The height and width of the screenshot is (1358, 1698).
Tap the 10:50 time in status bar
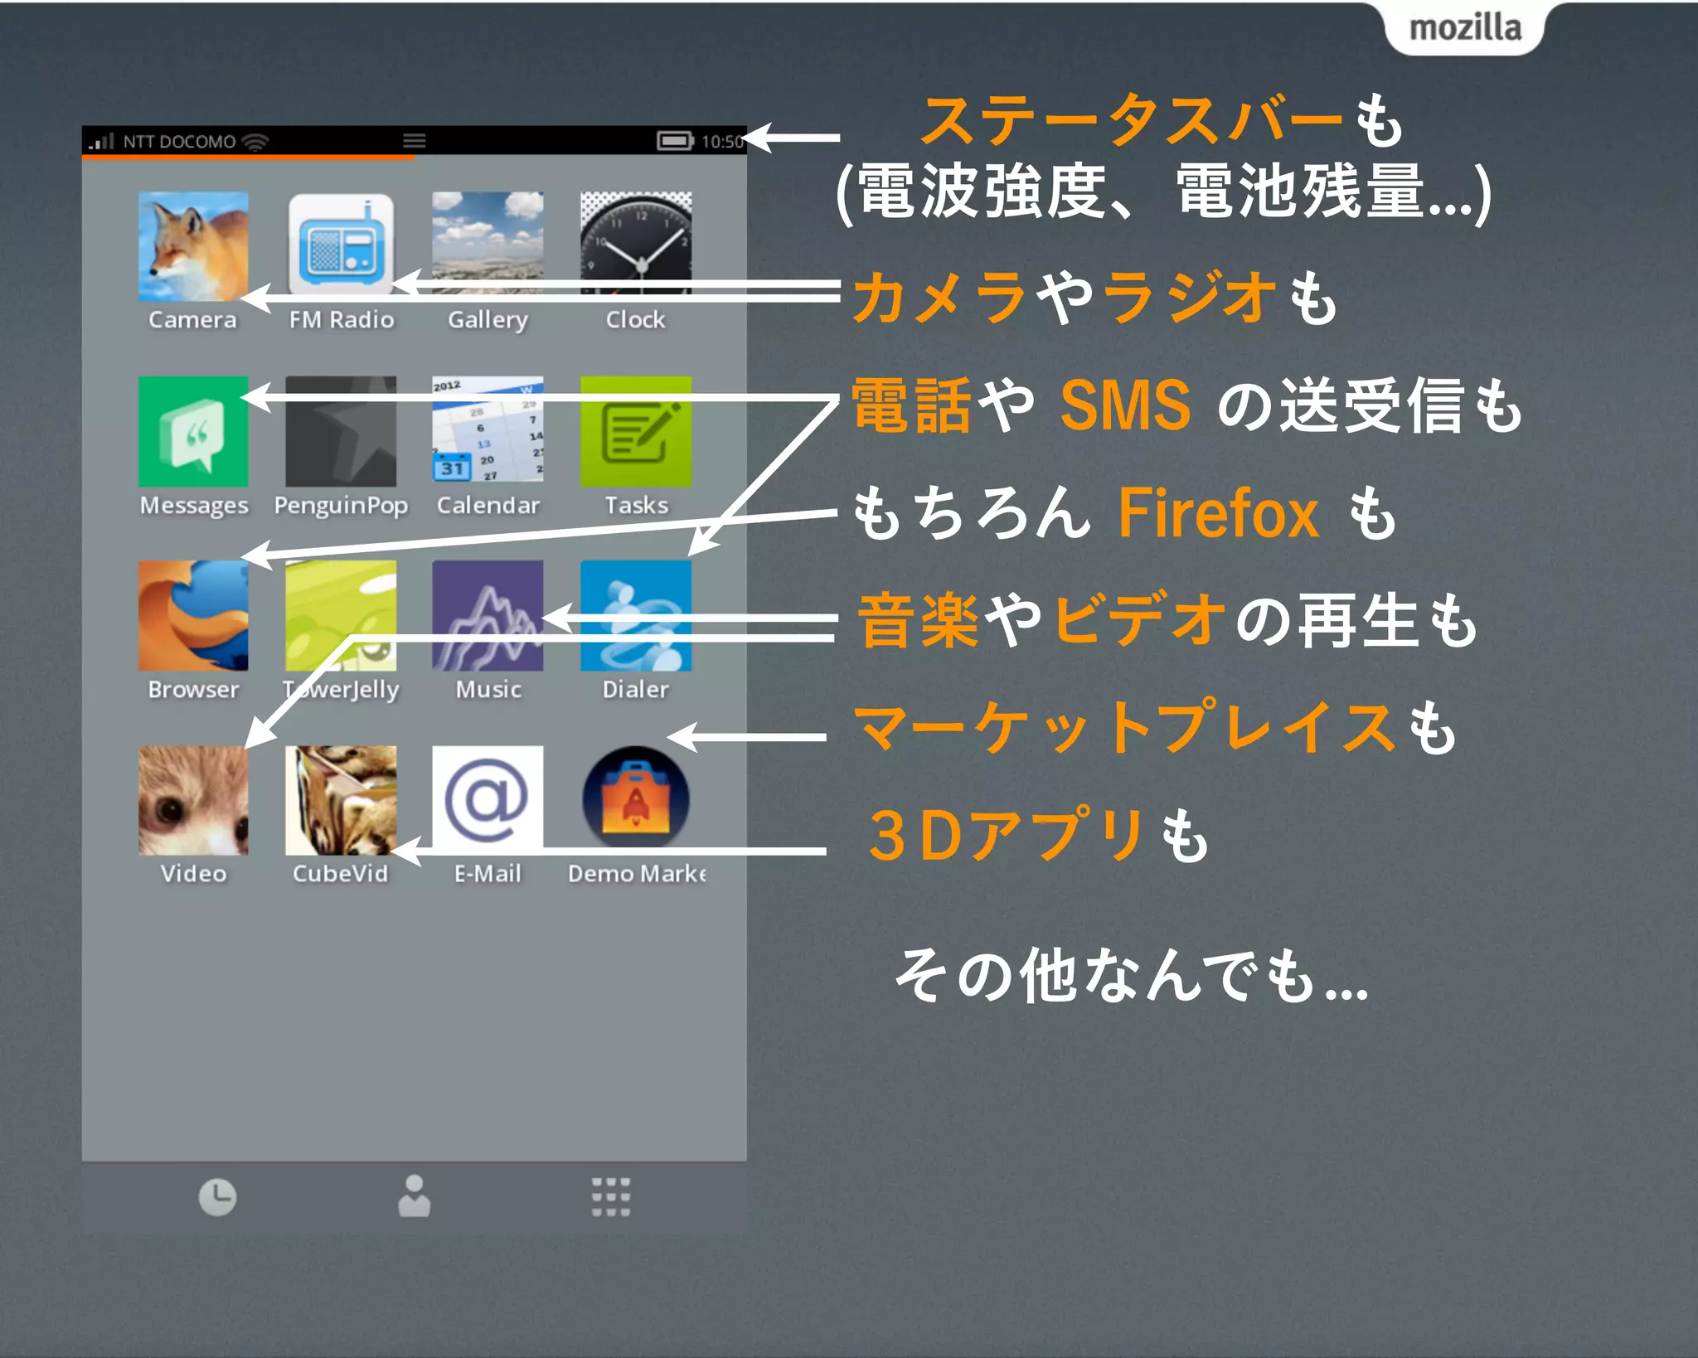(722, 142)
